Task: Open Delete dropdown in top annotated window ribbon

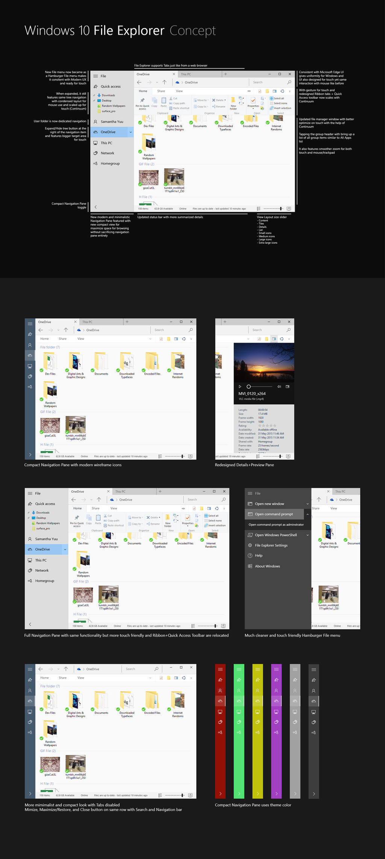Action: (x=219, y=100)
